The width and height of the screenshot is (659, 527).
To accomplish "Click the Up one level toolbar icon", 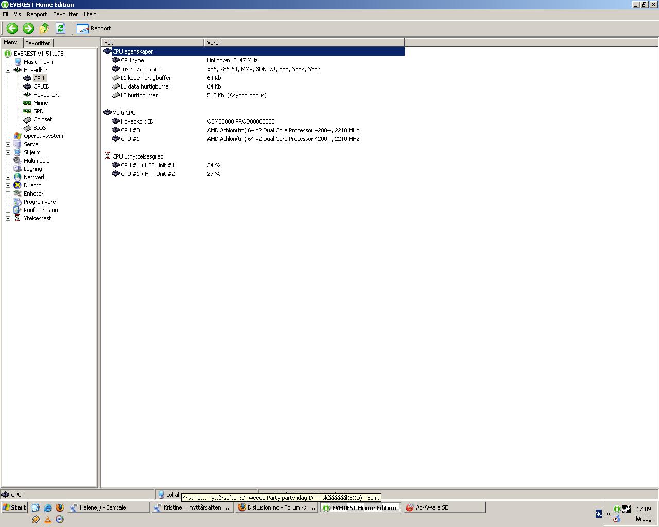I will pyautogui.click(x=44, y=28).
